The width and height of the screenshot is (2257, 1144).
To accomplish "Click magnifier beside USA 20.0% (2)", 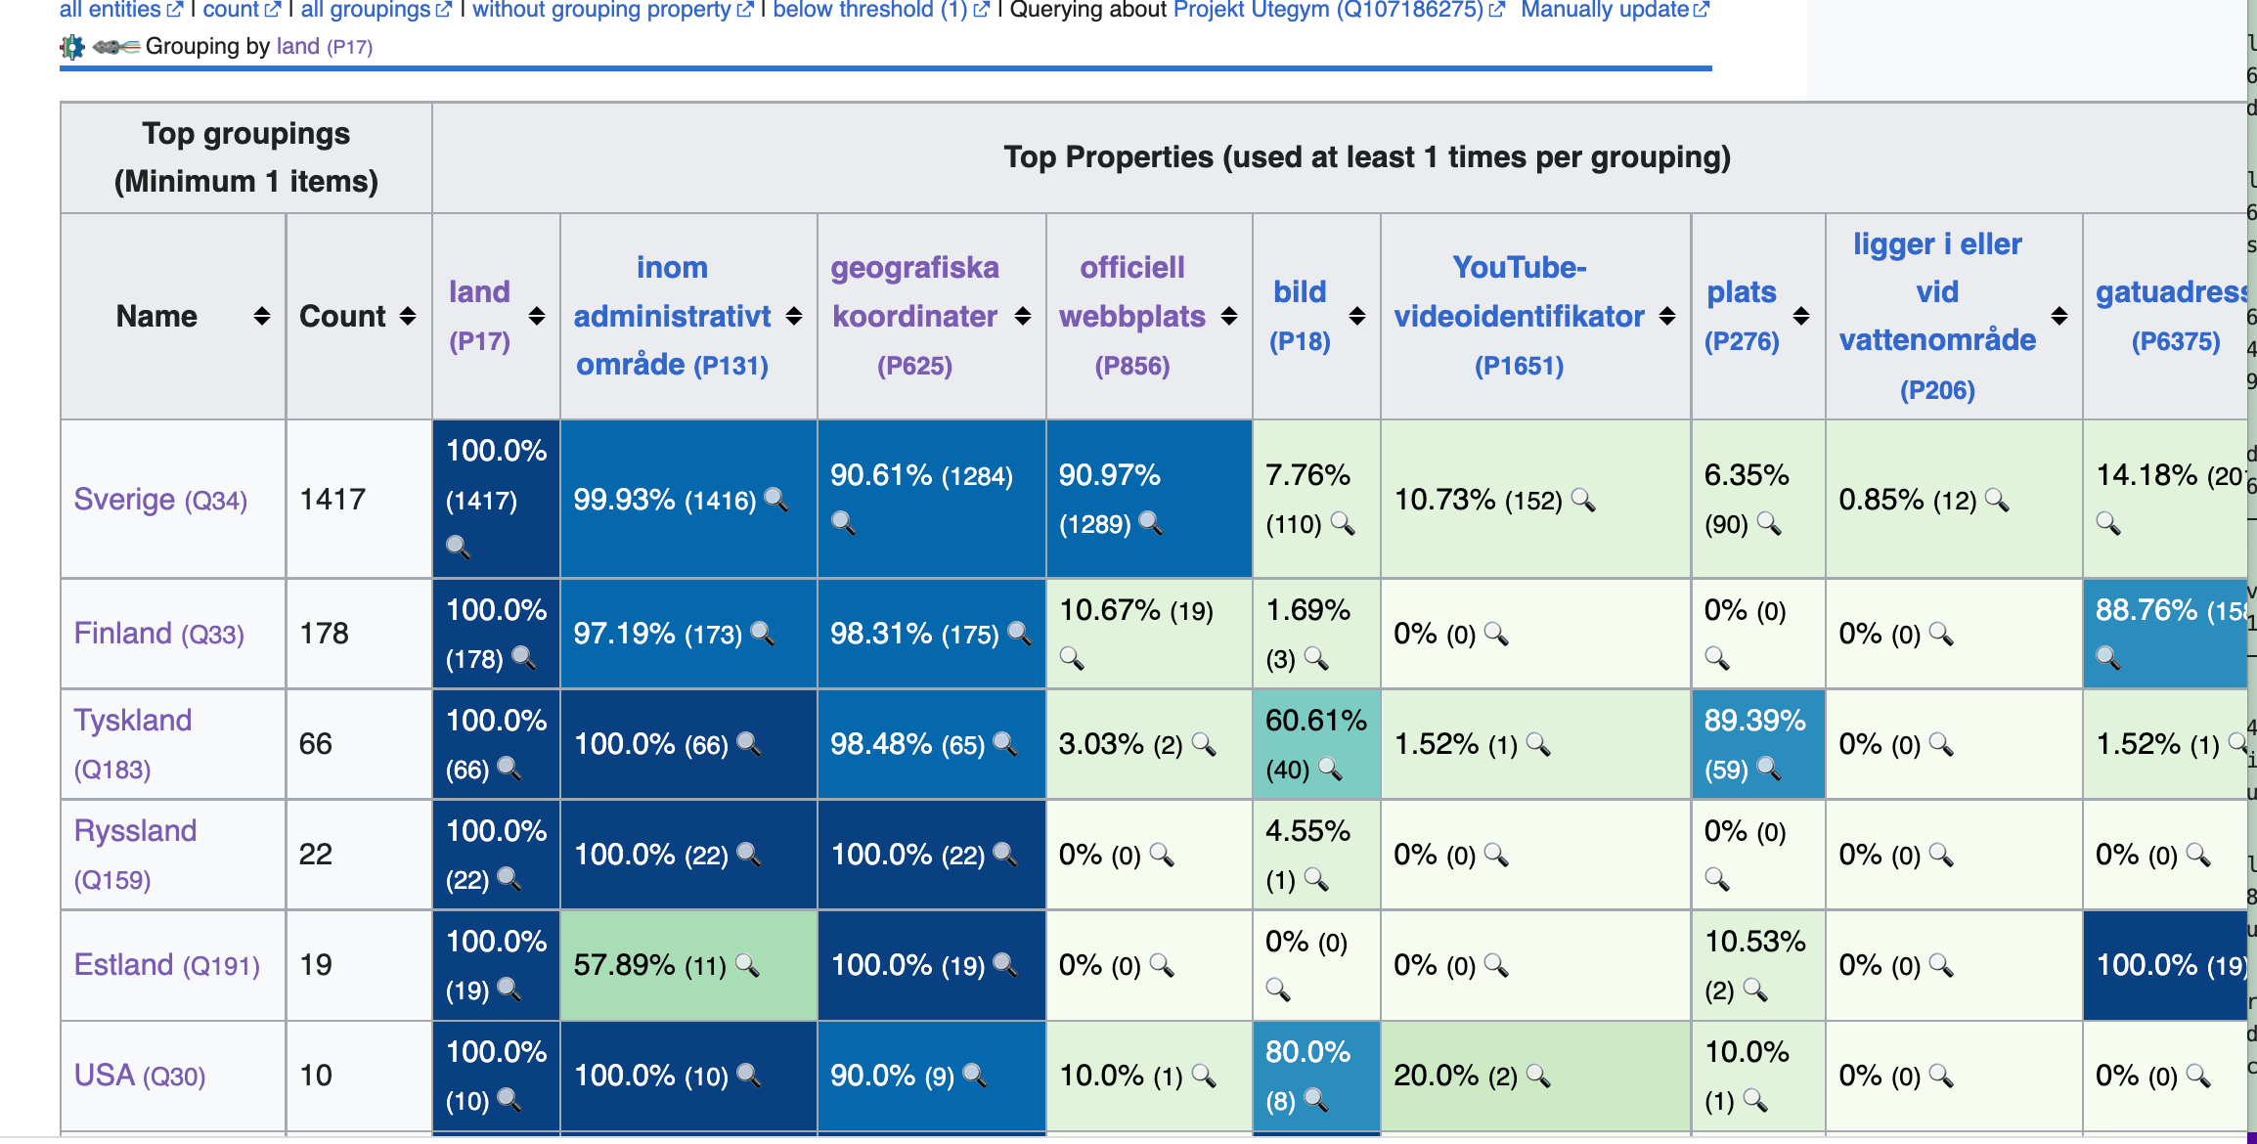I will [x=1538, y=1076].
